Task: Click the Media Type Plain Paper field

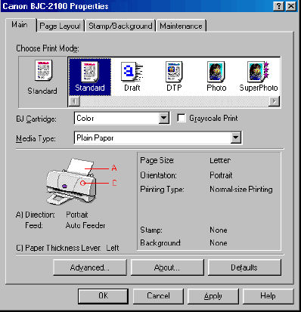Action: click(x=158, y=137)
